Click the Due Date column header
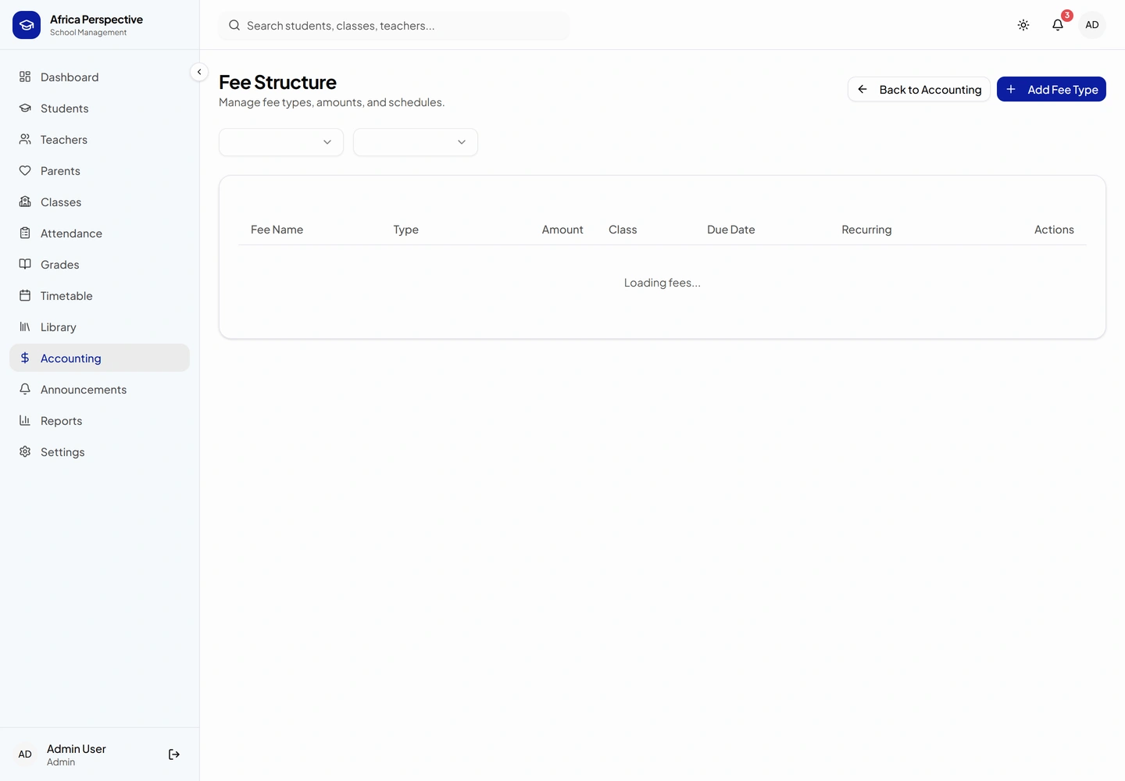This screenshot has height=781, width=1125. tap(731, 230)
